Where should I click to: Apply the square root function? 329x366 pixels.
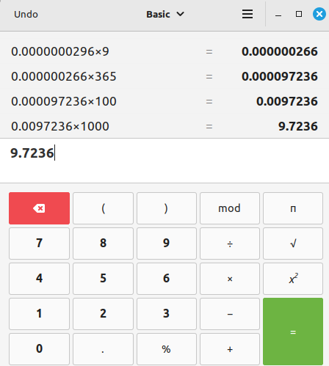(x=293, y=244)
